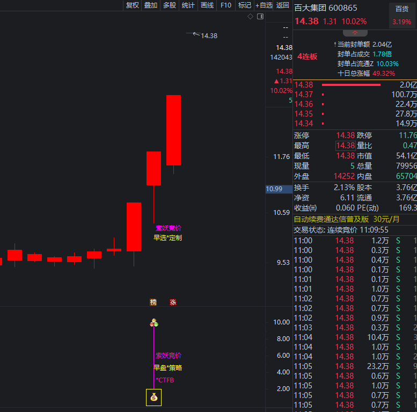This screenshot has height=412, width=417.
Task: Toggle the side panel layout icon
Action: click(x=260, y=17)
